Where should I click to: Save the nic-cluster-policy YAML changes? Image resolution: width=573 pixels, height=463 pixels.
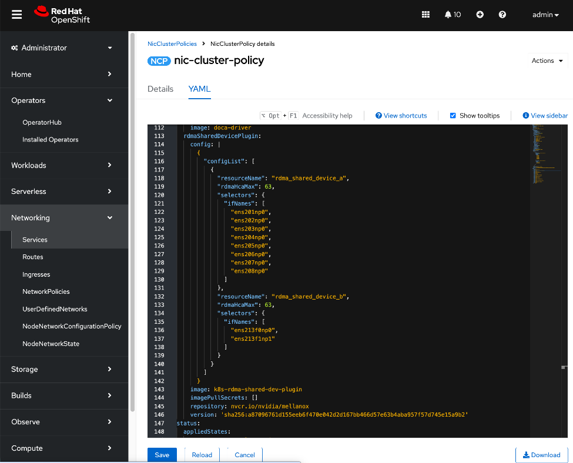(162, 454)
